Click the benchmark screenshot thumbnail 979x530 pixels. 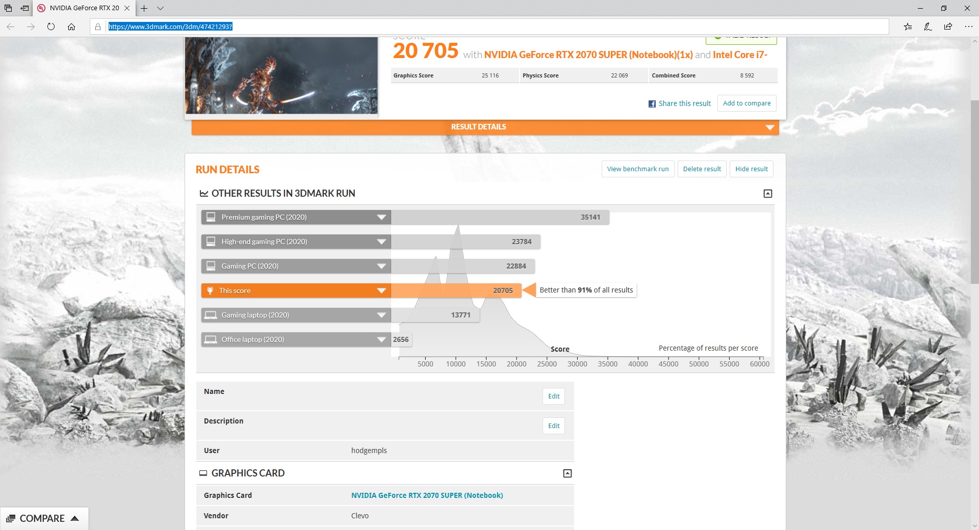click(x=281, y=75)
